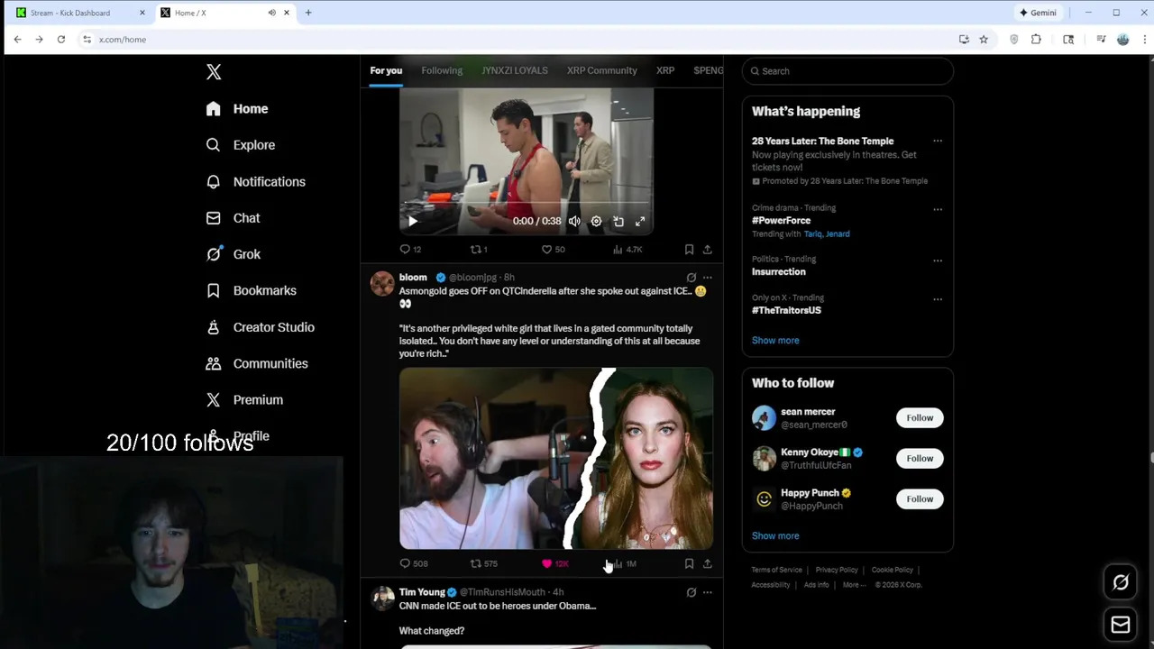This screenshot has width=1154, height=649.
Task: Open video settings gear
Action: [x=596, y=221]
